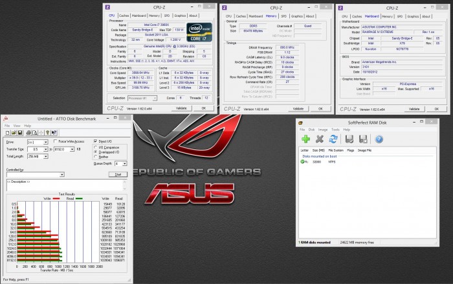Switch to SPD tab in middle CPU-Z window

point(283,16)
